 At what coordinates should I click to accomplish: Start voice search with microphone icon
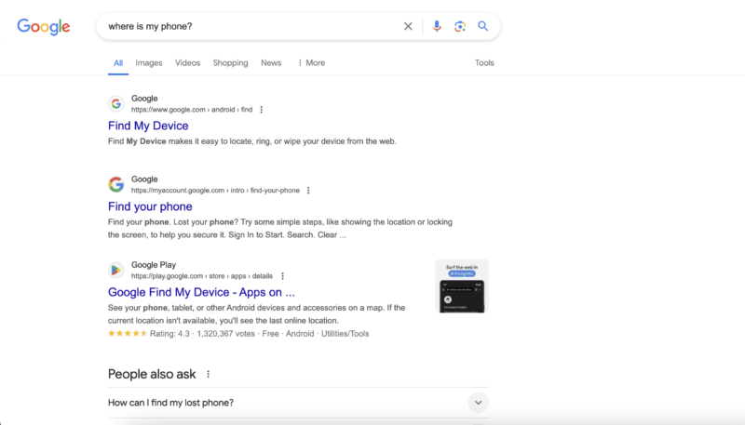click(x=437, y=26)
